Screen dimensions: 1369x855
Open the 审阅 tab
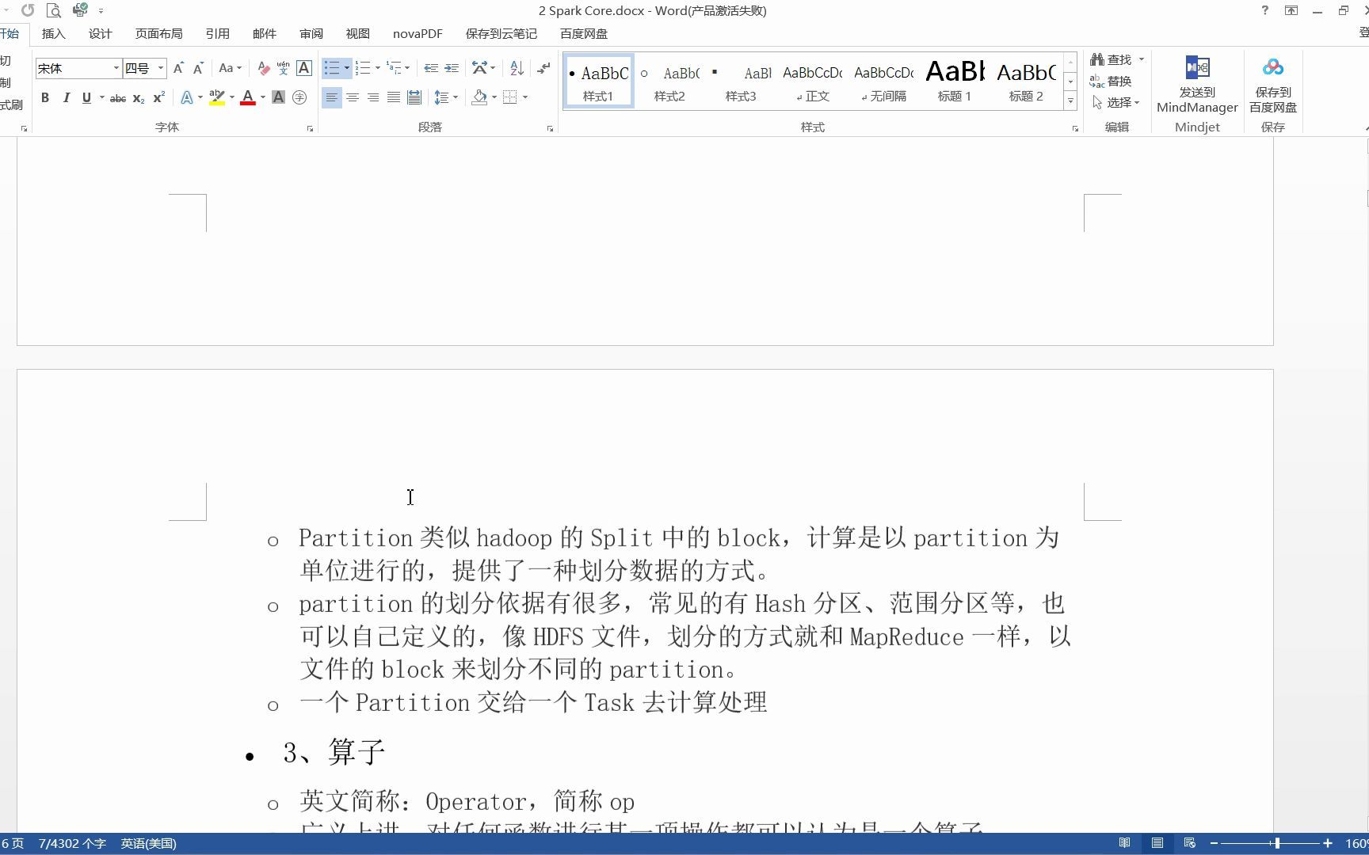[x=311, y=33]
